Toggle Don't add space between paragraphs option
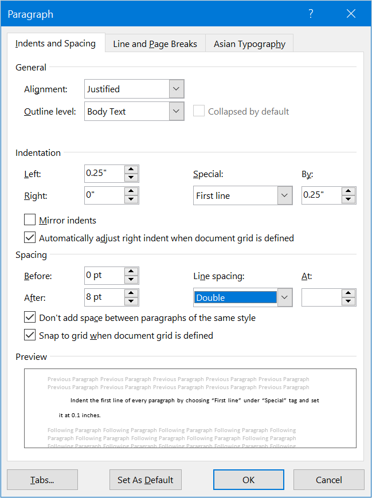This screenshot has width=372, height=498. tap(30, 317)
